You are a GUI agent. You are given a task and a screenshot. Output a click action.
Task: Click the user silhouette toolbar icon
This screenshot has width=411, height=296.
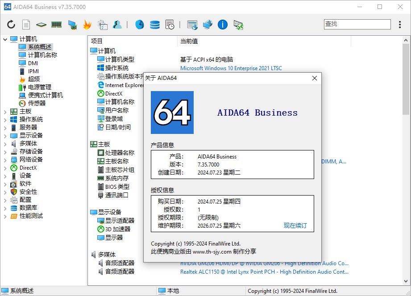117,25
